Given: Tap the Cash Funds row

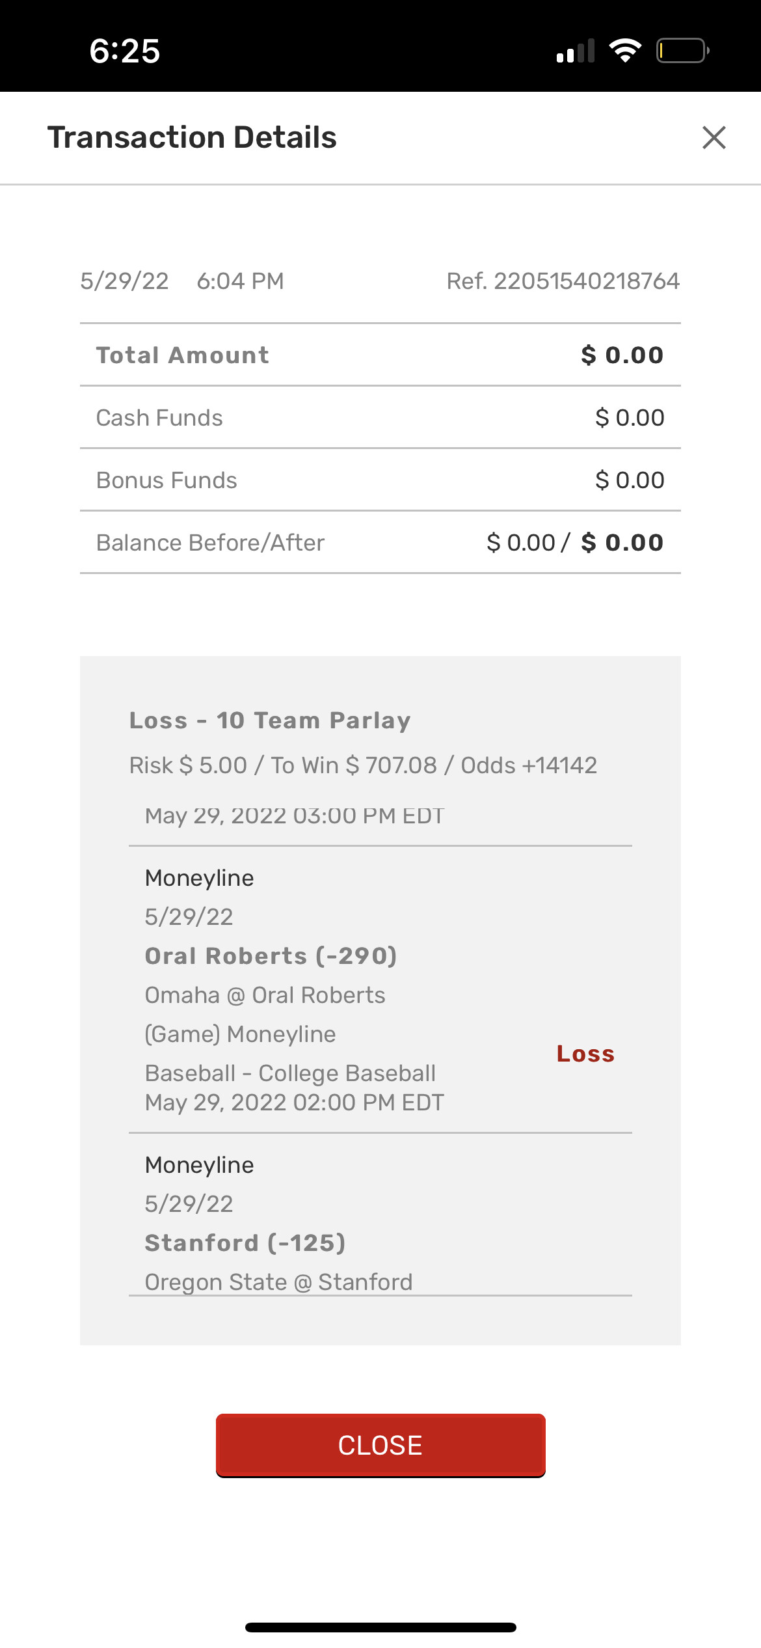Looking at the screenshot, I should pos(380,418).
